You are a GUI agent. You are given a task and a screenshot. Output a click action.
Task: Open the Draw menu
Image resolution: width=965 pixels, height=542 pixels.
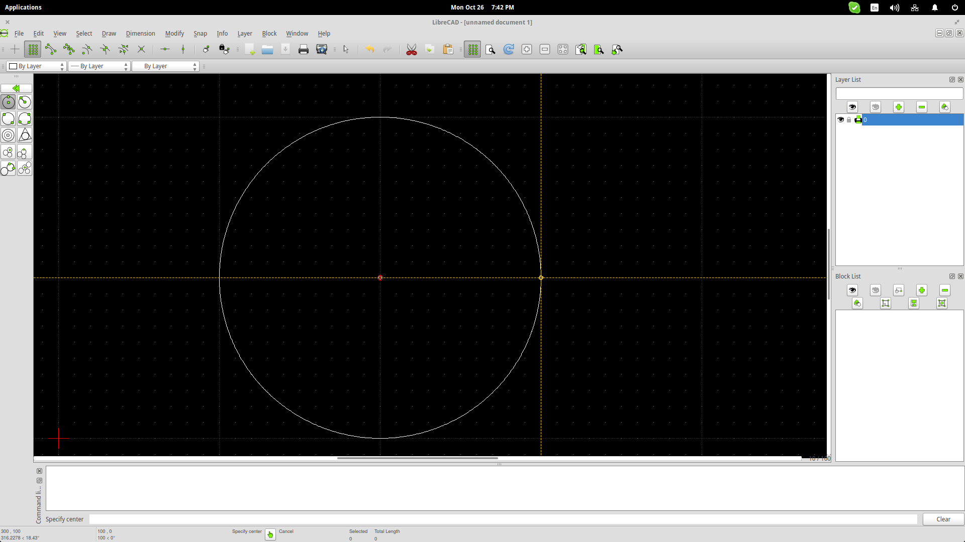[109, 34]
